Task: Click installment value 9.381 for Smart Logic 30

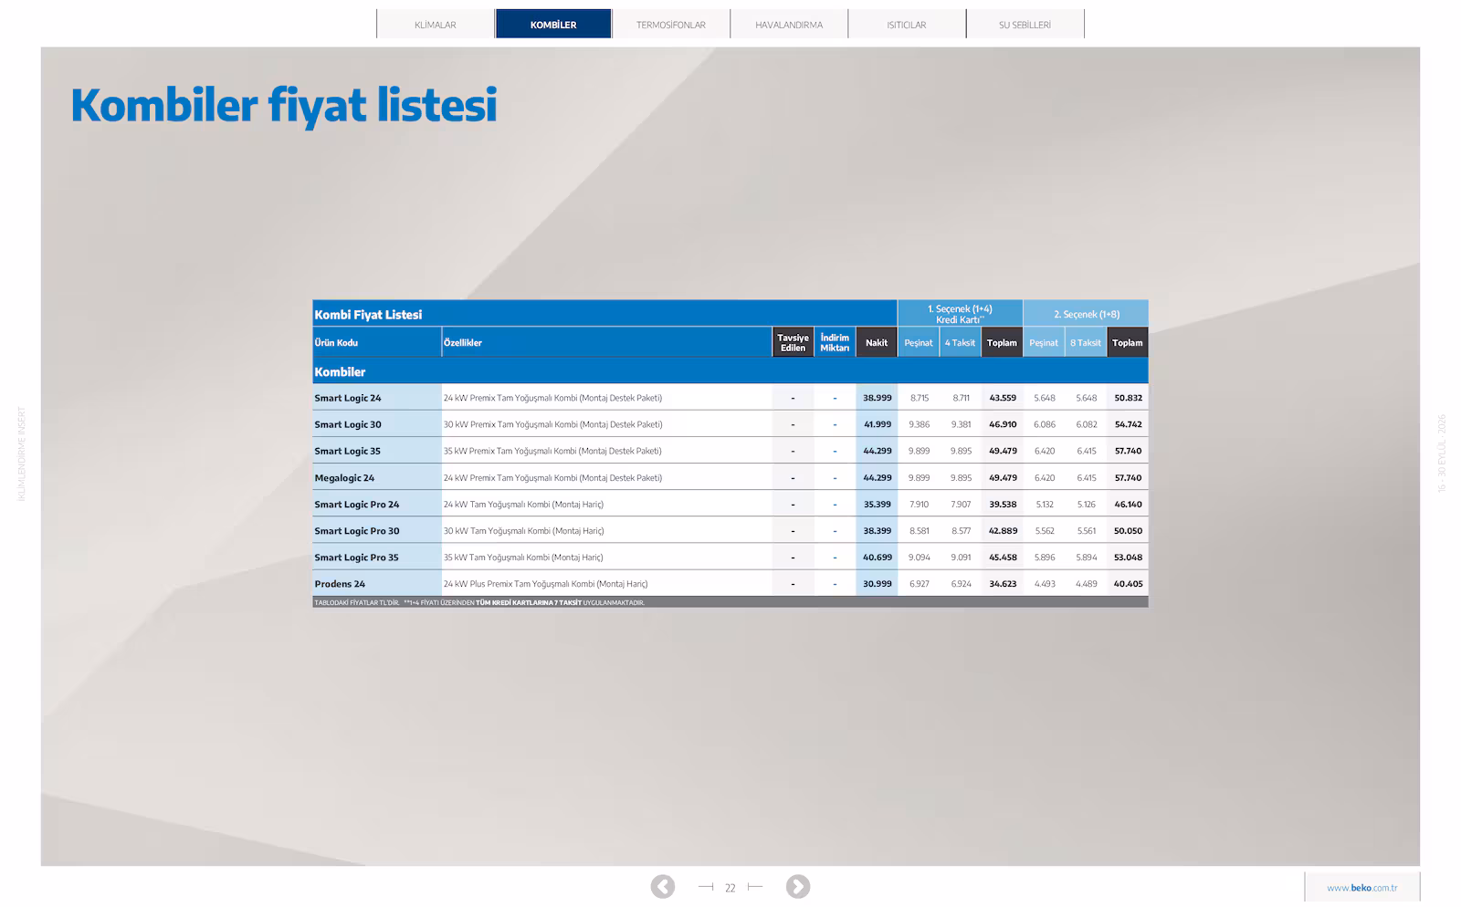Action: click(961, 424)
